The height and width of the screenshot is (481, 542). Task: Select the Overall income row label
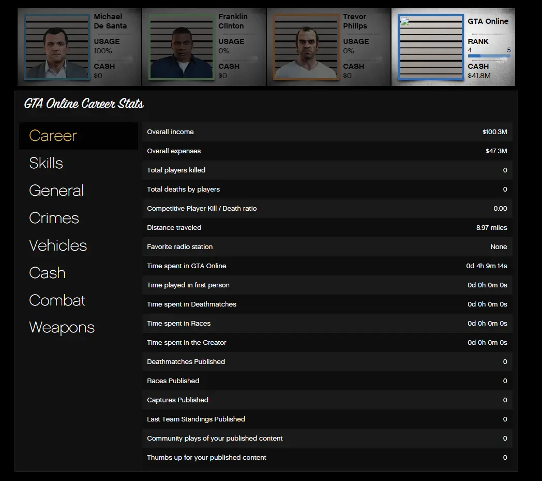point(171,132)
